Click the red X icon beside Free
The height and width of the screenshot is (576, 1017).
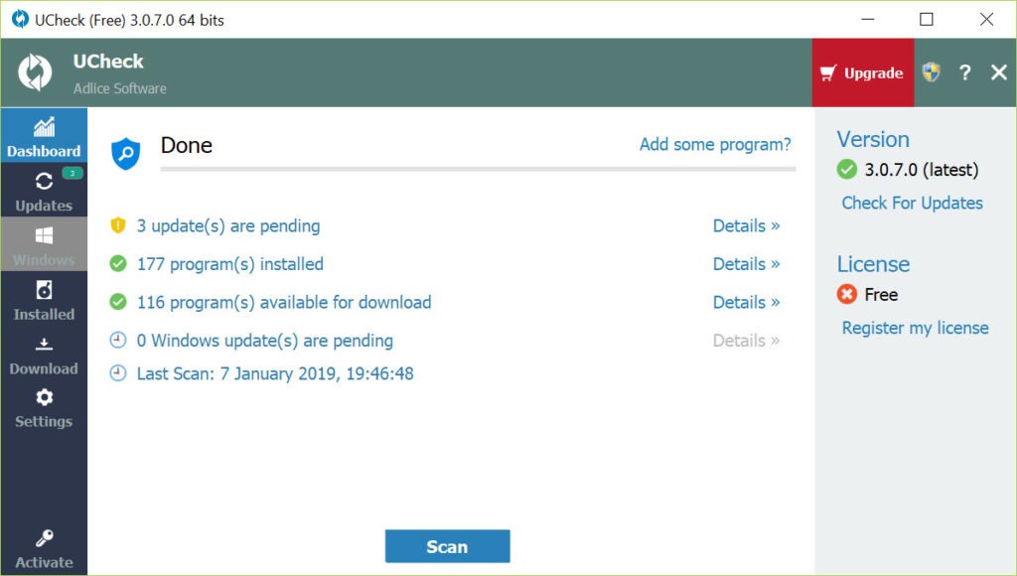(846, 295)
